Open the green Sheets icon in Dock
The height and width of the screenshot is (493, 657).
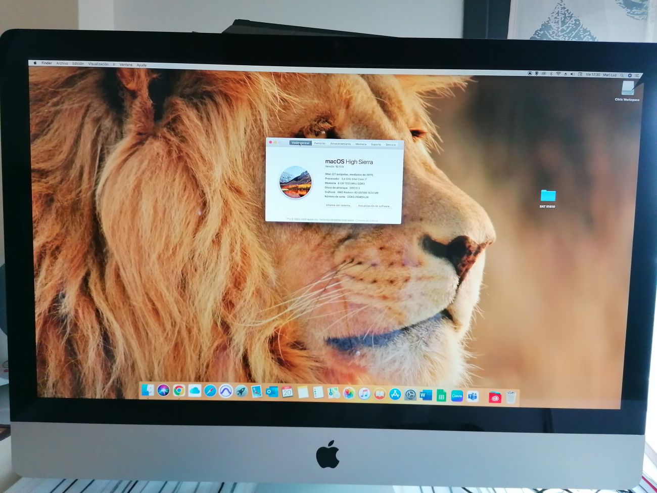pos(441,396)
